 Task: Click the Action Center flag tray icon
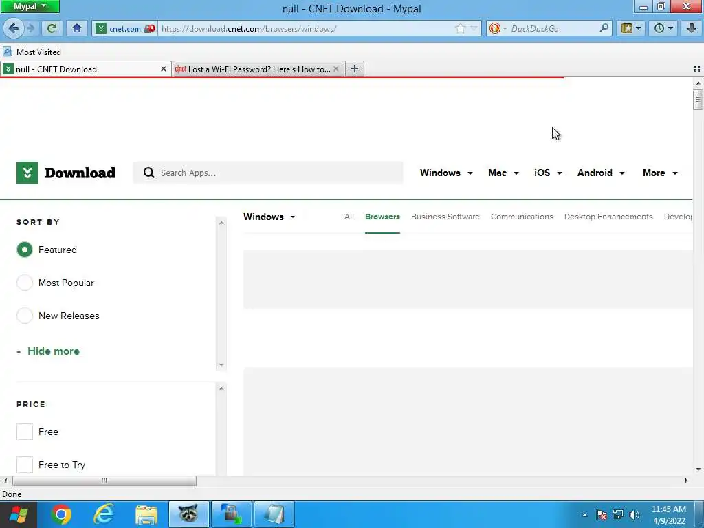coord(602,515)
